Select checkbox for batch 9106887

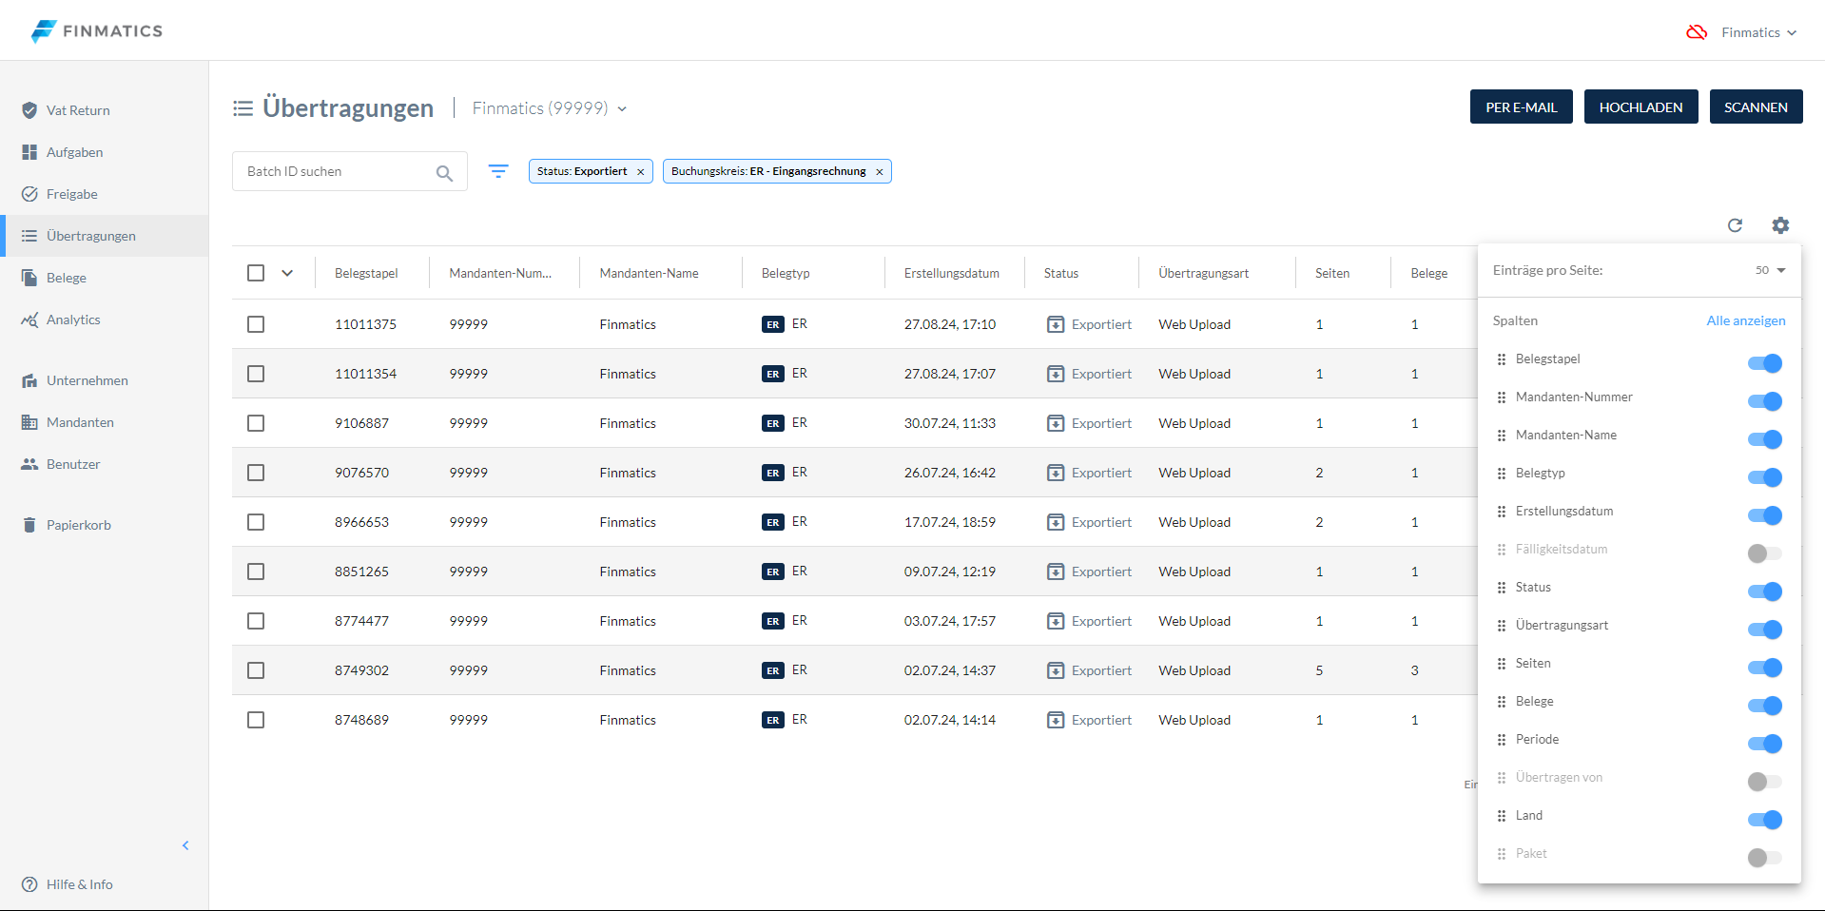256,423
